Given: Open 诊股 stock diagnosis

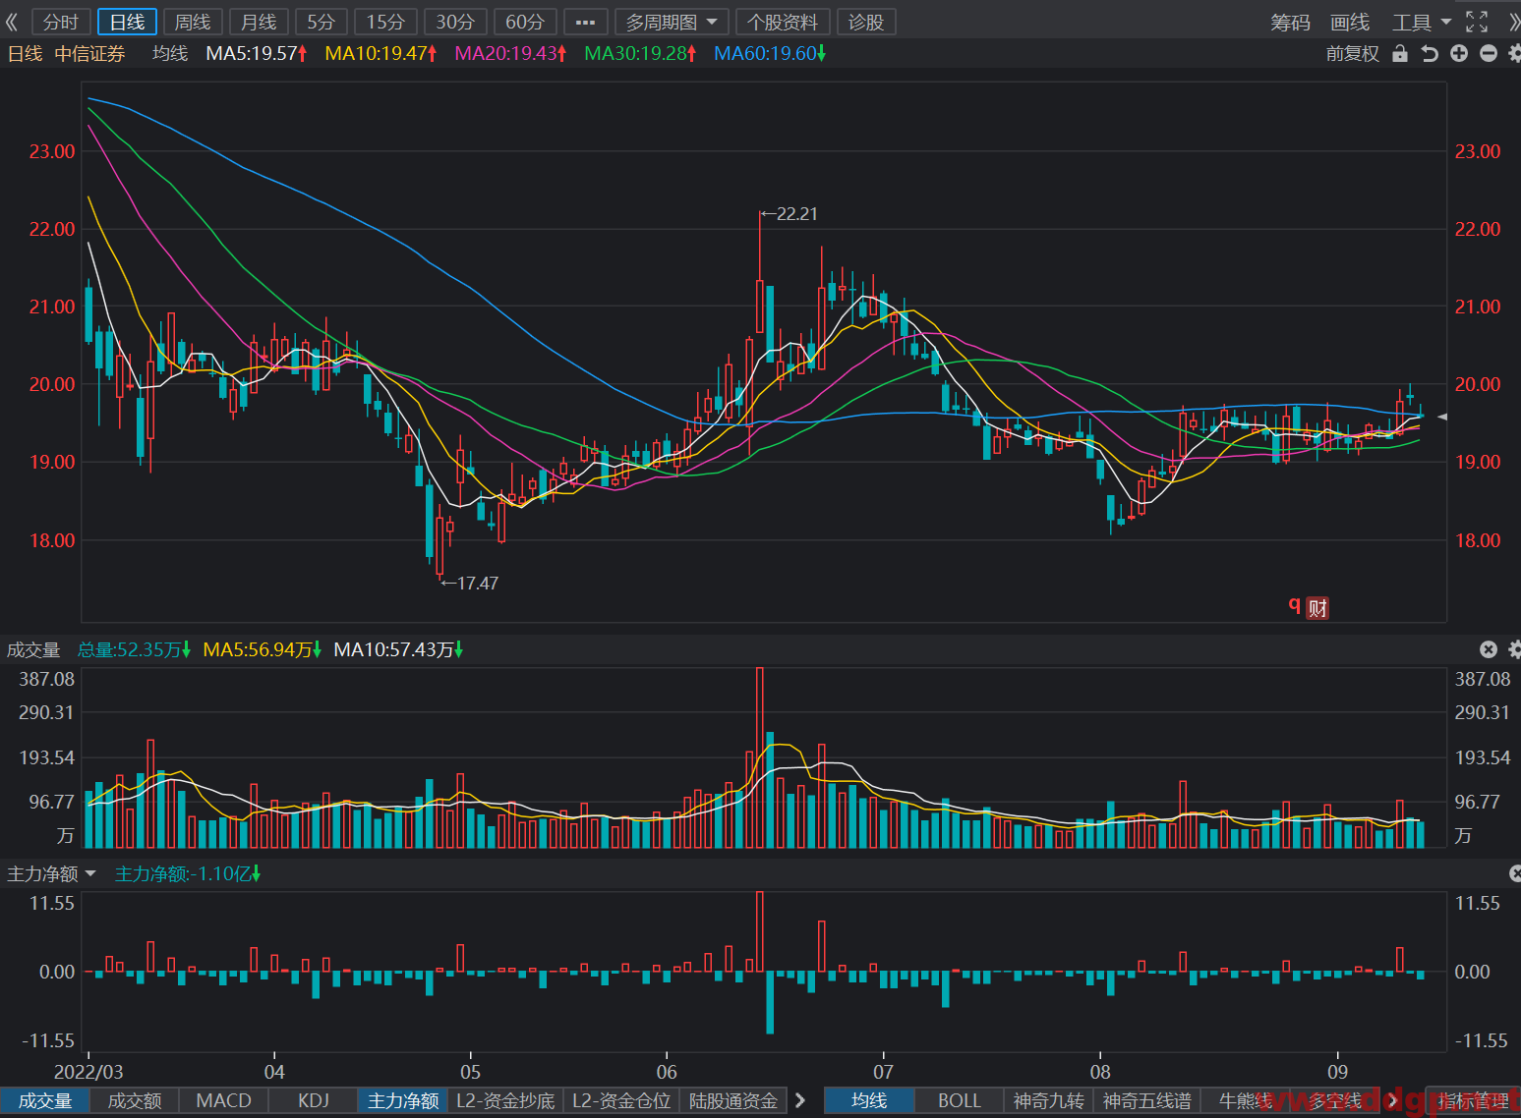Looking at the screenshot, I should click(x=866, y=22).
